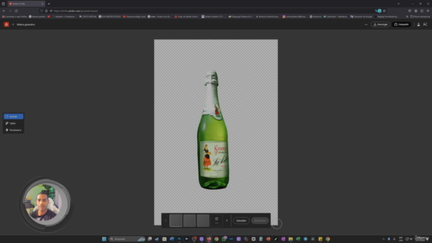Open the 'Traductor de Google' bookmark
Image resolution: width=432 pixels, height=243 pixels.
click(361, 16)
